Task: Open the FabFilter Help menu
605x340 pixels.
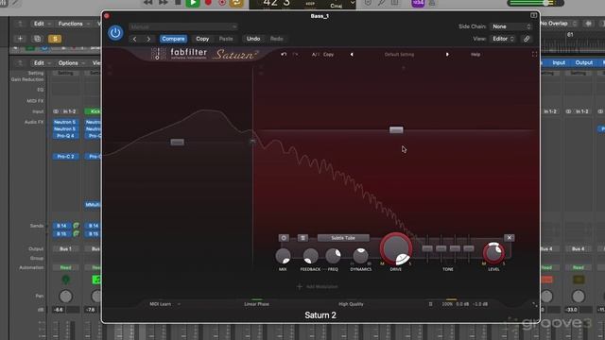Action: click(475, 55)
